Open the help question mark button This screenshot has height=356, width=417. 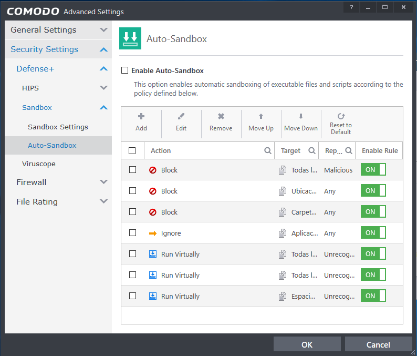click(351, 7)
